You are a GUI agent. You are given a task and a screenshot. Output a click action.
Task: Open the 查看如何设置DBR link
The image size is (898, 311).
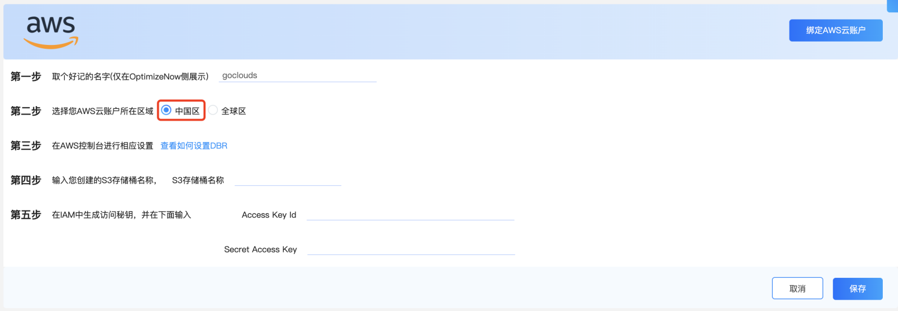[194, 145]
